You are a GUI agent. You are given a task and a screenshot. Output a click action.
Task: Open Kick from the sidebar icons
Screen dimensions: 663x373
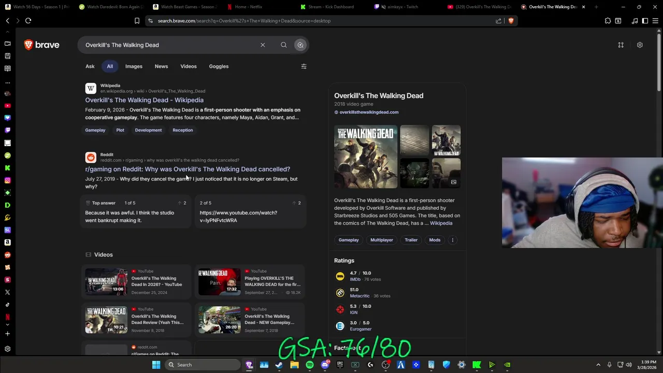(7, 168)
